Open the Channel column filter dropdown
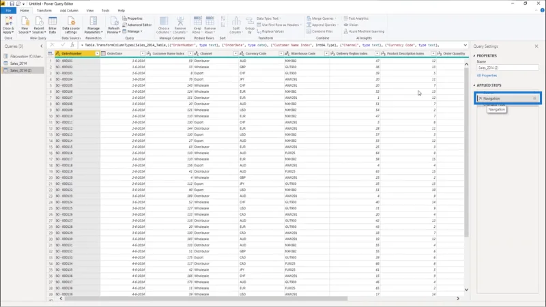Screen dimensions: 546x307 coord(235,54)
